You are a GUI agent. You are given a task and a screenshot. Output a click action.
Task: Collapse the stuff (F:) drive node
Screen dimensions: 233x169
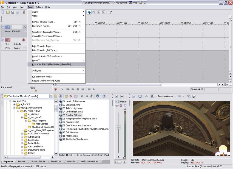click(x=10, y=101)
